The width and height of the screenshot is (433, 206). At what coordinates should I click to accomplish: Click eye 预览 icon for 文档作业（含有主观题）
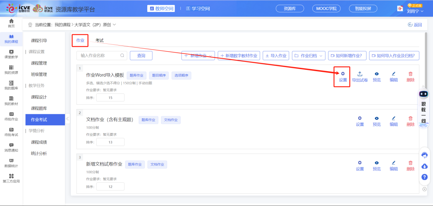(377, 118)
